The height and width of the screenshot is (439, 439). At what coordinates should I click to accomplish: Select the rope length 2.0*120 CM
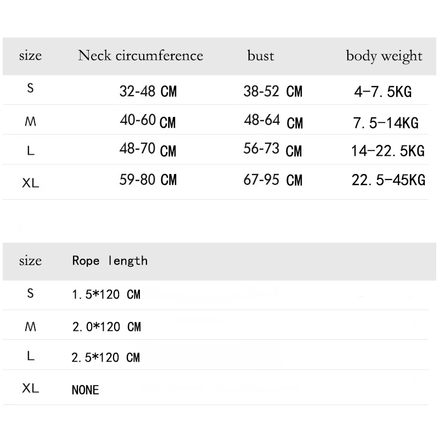point(106,327)
